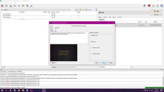
Task: Click the Nexus globe toolbar icon
Action: (11, 6)
